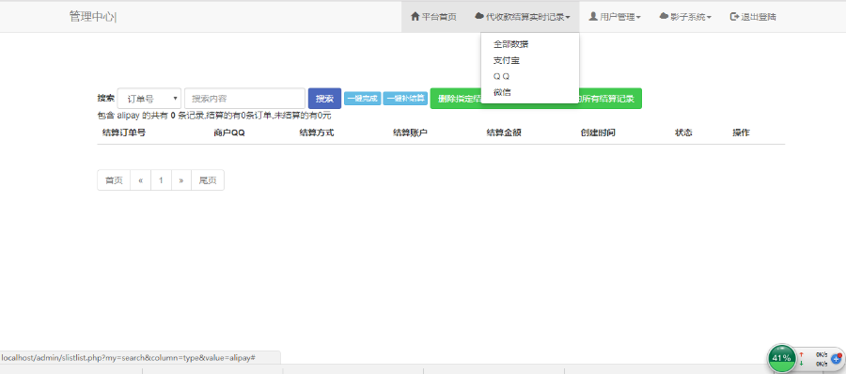The height and width of the screenshot is (374, 846).
Task: Click the 结算方式 column header
Action: click(317, 132)
